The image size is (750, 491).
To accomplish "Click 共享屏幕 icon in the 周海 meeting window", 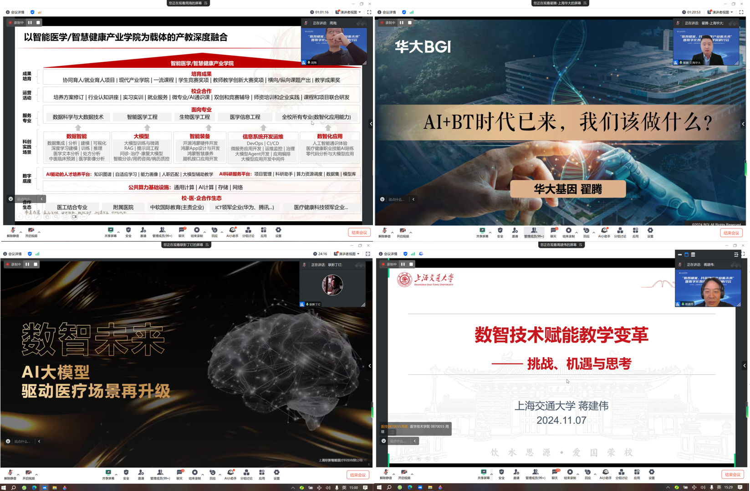I will click(x=110, y=232).
